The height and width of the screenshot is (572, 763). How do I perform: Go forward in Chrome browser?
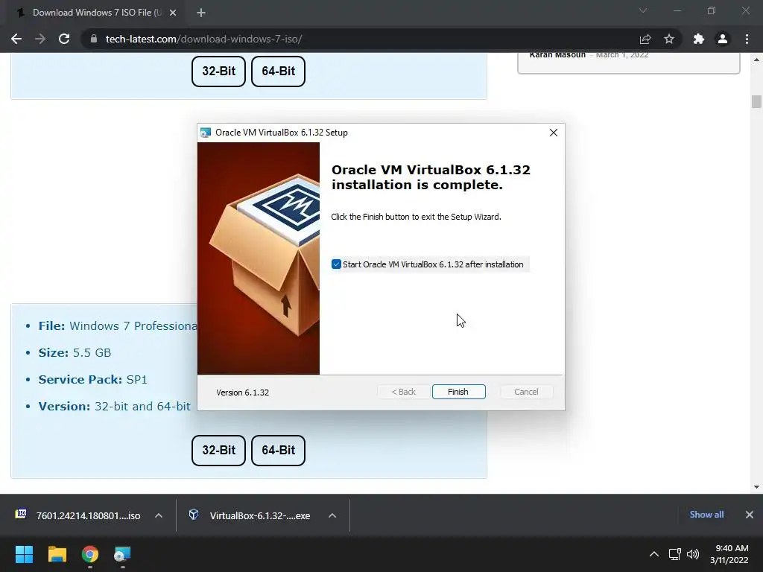40,39
